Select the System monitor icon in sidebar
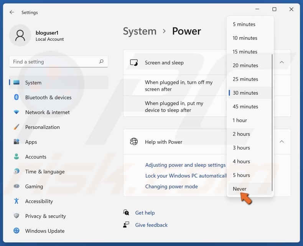Viewport: 303px width, 246px height. coord(16,83)
